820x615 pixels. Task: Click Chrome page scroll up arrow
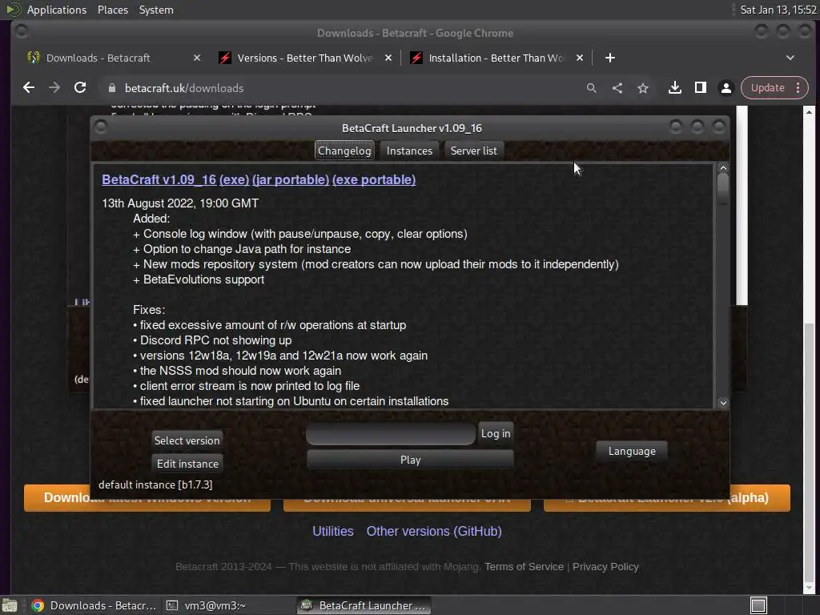click(809, 112)
